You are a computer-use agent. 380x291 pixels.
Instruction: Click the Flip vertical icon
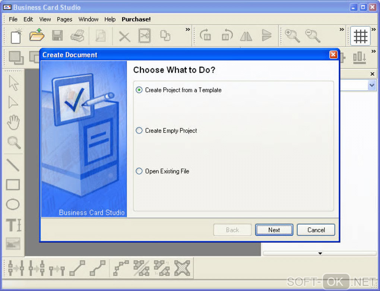[267, 35]
